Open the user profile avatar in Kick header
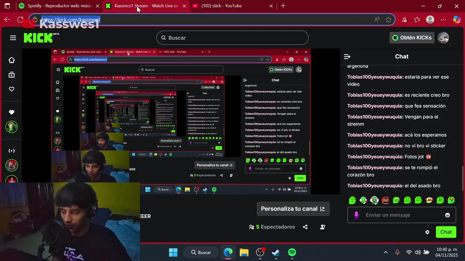Image resolution: width=465 pixels, height=261 pixels. 443,38
